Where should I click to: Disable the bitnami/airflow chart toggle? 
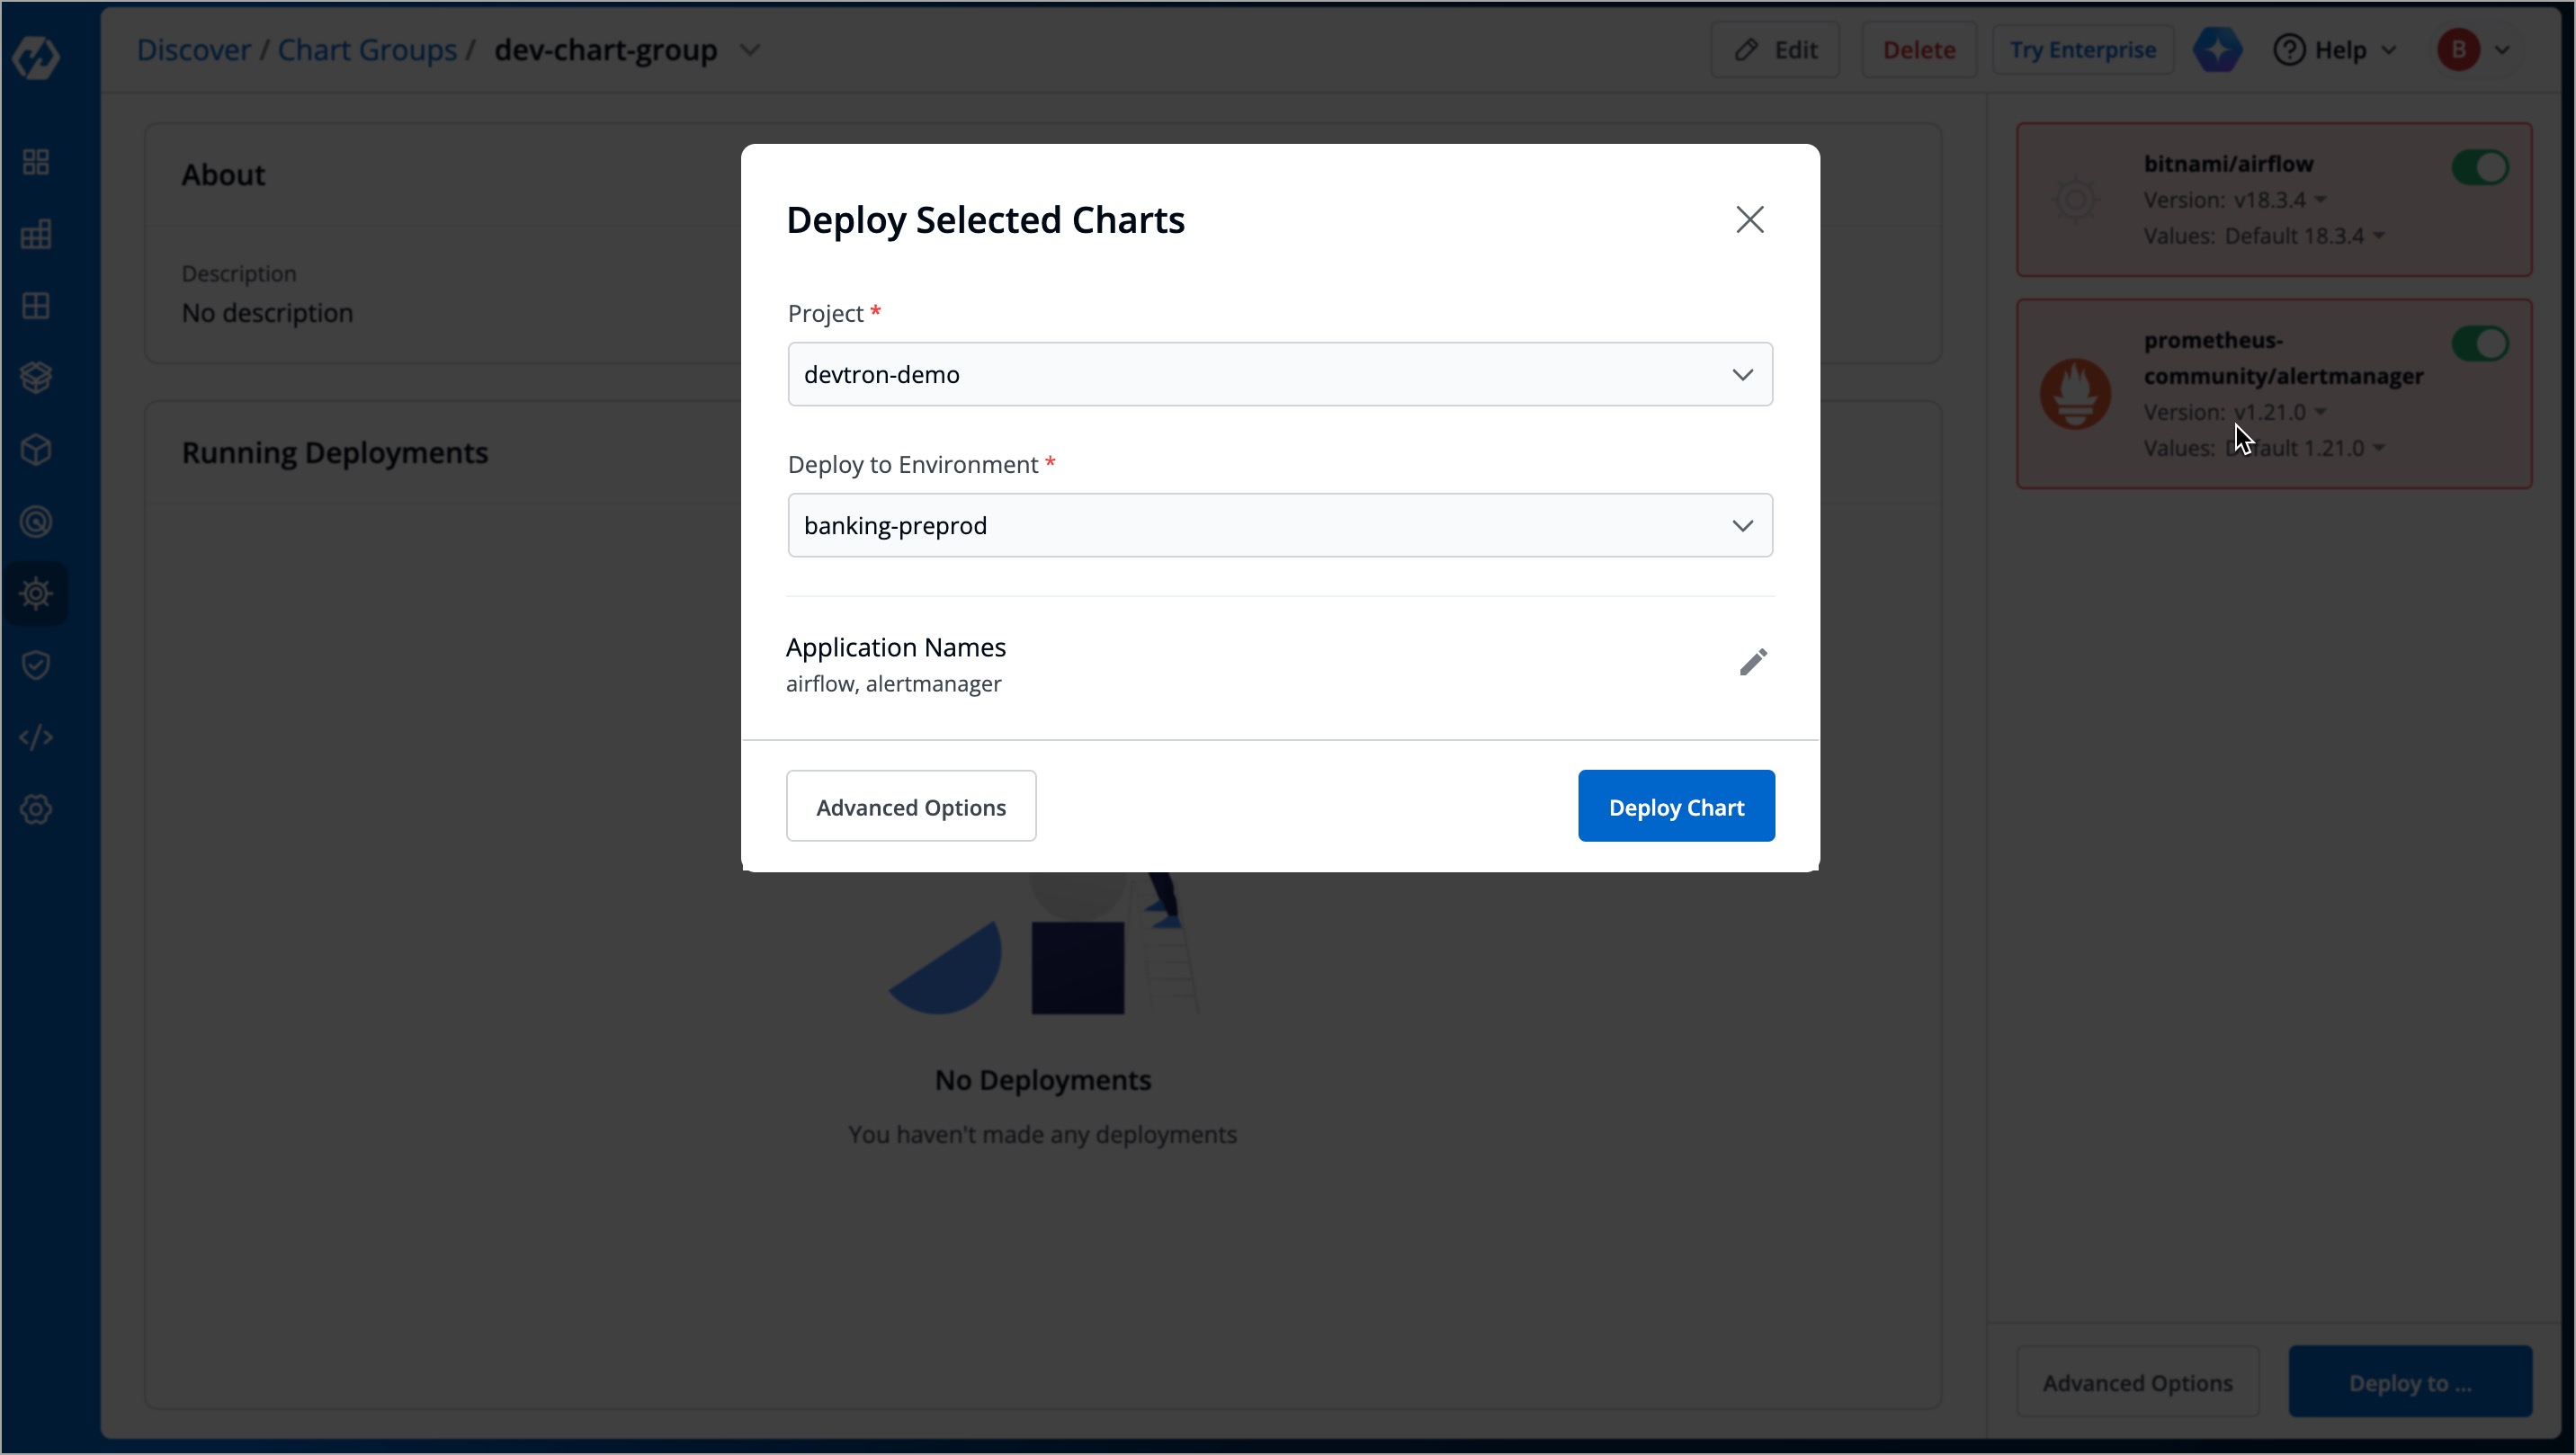(x=2480, y=167)
